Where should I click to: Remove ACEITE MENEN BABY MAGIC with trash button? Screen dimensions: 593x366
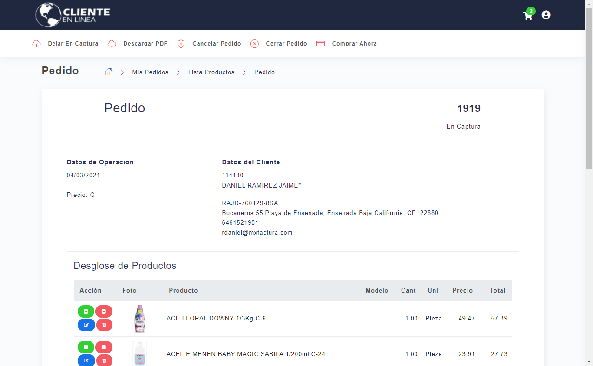pyautogui.click(x=104, y=360)
